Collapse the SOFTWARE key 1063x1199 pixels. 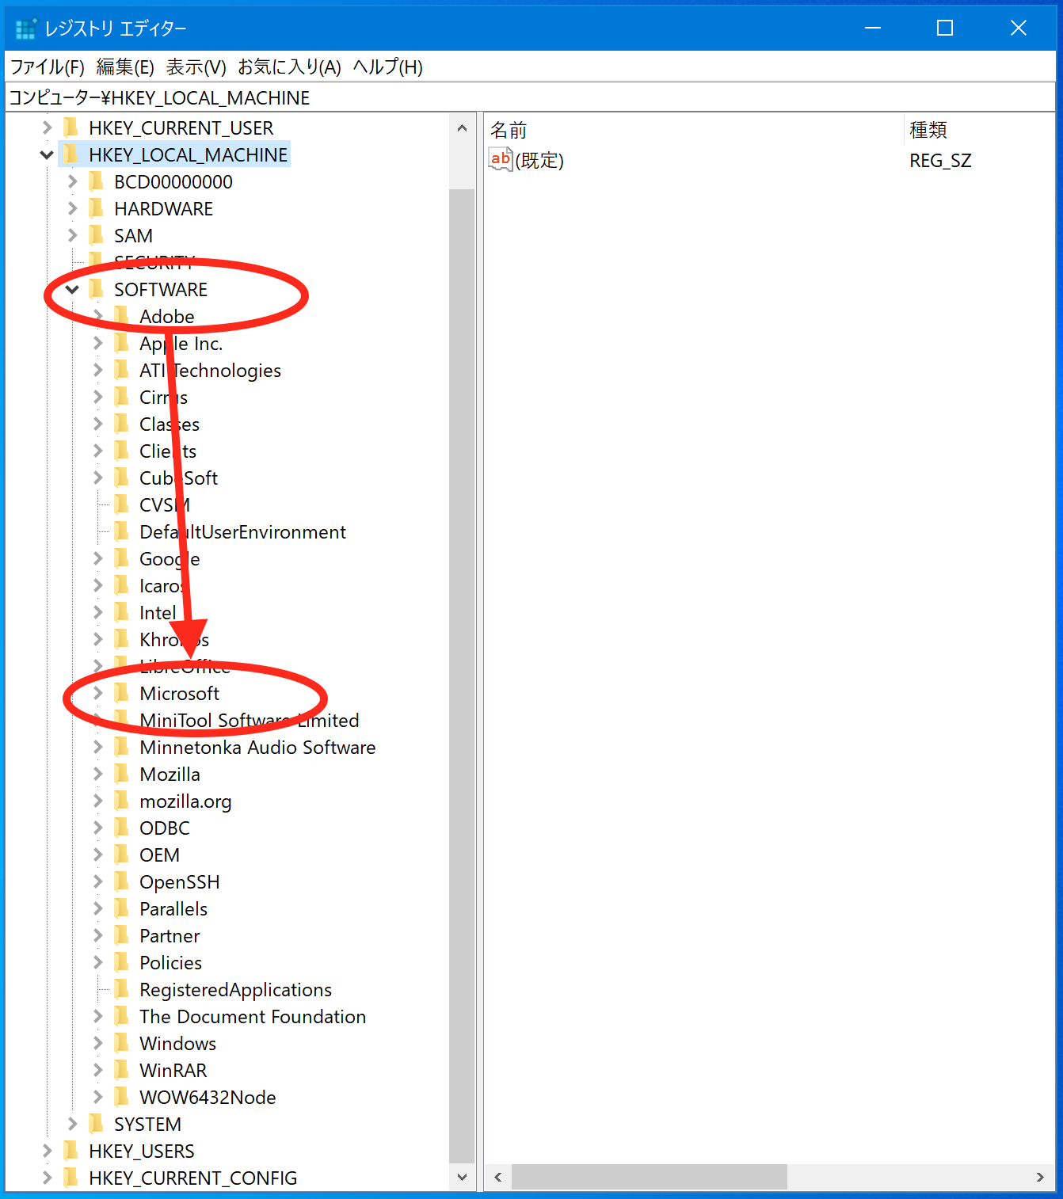tap(72, 289)
